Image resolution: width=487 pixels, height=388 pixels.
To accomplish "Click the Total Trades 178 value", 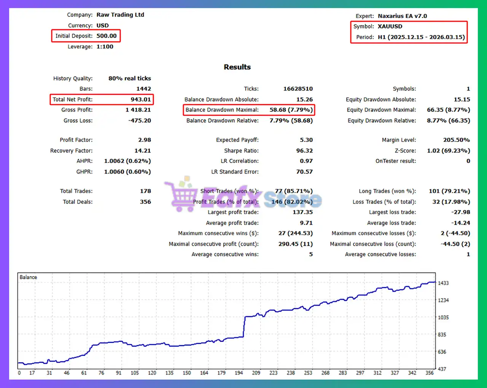I will coord(145,191).
